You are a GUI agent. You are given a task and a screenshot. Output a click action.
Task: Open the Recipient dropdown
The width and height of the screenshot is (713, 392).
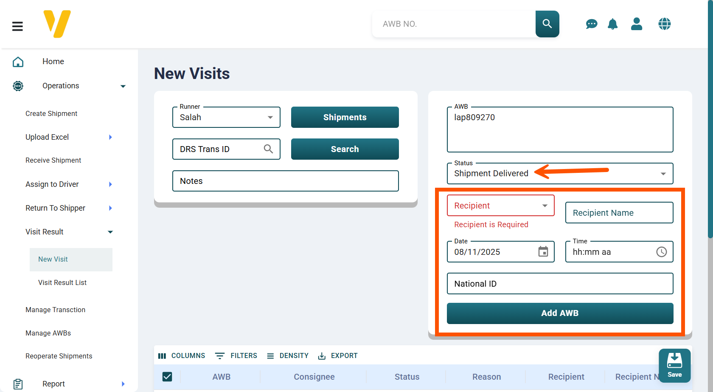pos(500,206)
